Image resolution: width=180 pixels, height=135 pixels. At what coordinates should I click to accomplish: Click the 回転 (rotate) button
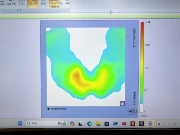point(43,3)
